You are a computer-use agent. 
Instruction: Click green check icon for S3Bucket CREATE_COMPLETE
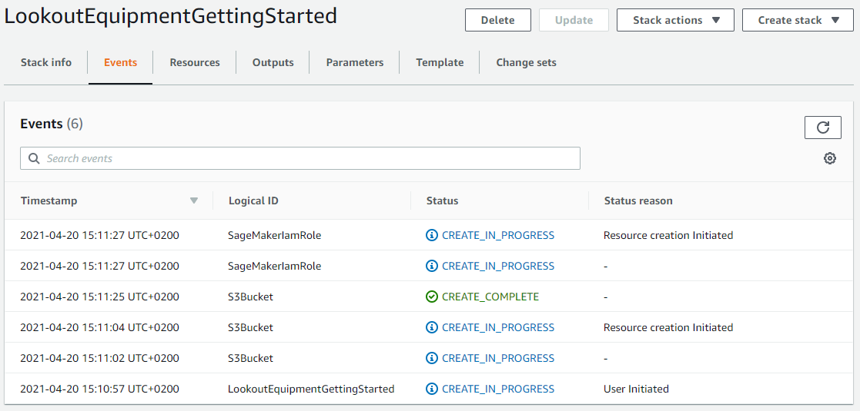point(432,297)
